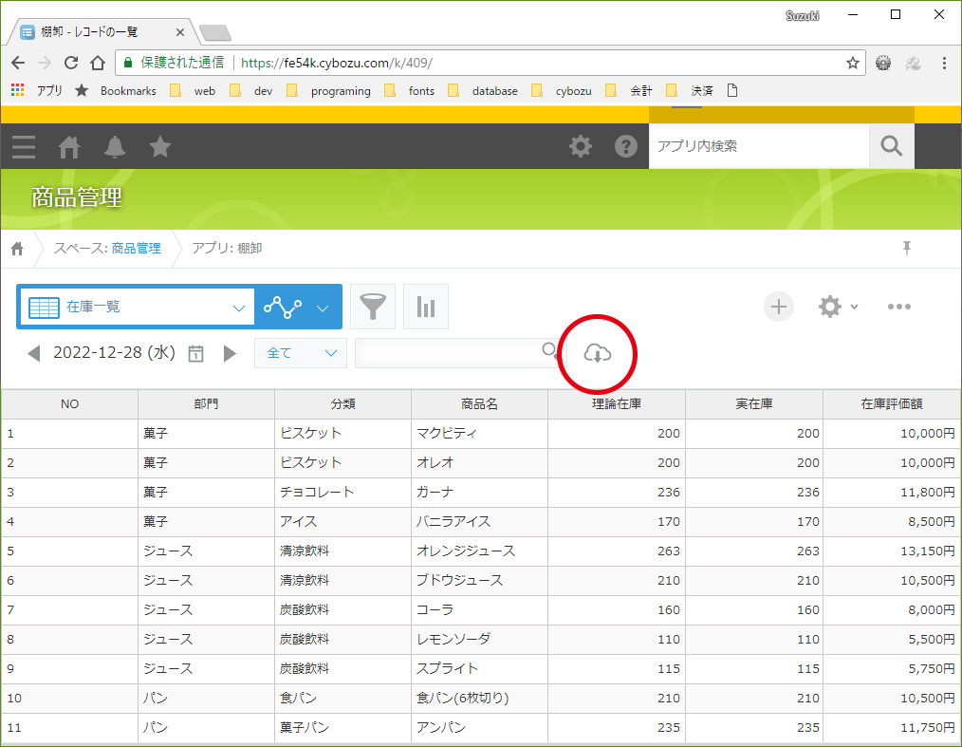
Task: Open the three-dot options menu
Action: (x=898, y=307)
